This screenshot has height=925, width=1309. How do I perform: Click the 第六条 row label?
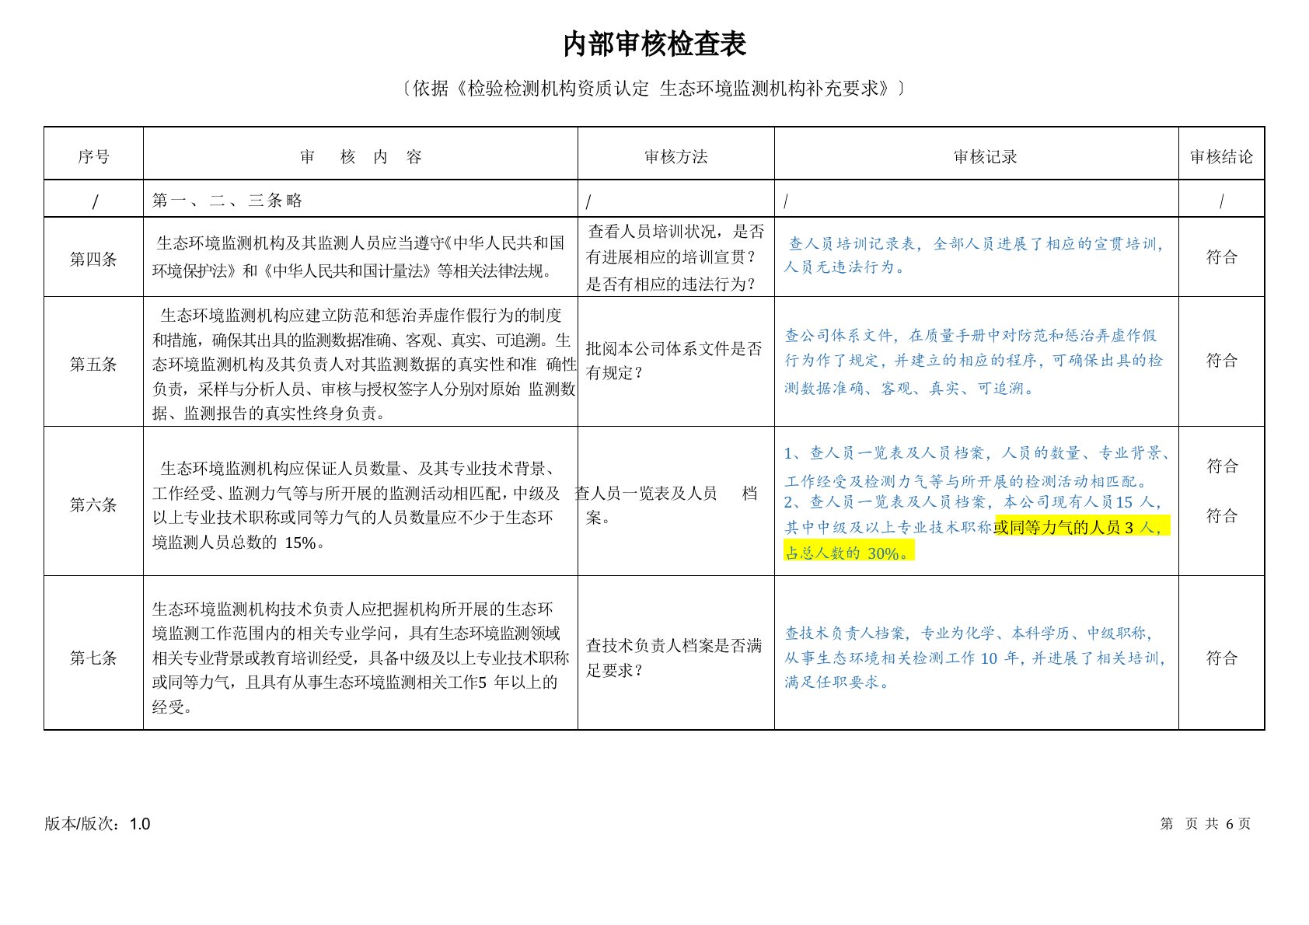click(93, 504)
